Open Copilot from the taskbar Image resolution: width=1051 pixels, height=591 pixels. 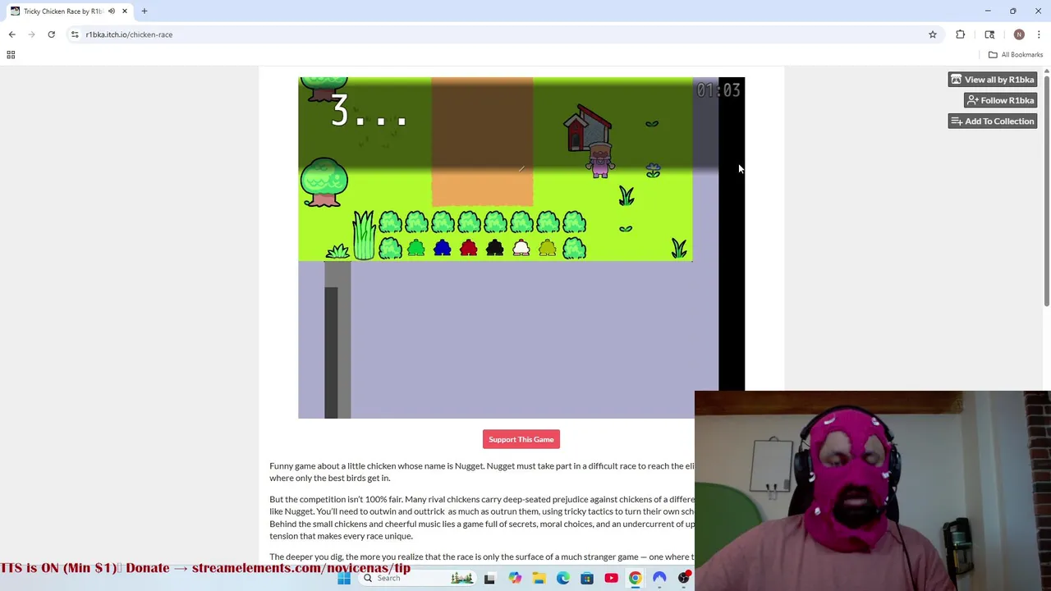tap(515, 578)
